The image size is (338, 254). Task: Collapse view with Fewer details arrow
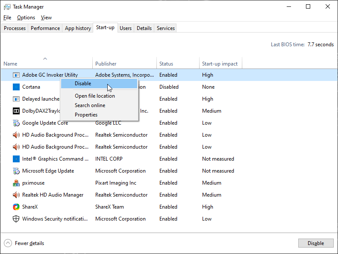click(x=8, y=243)
